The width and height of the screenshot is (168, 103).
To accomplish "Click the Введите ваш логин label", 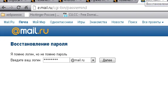I will tap(26, 60).
